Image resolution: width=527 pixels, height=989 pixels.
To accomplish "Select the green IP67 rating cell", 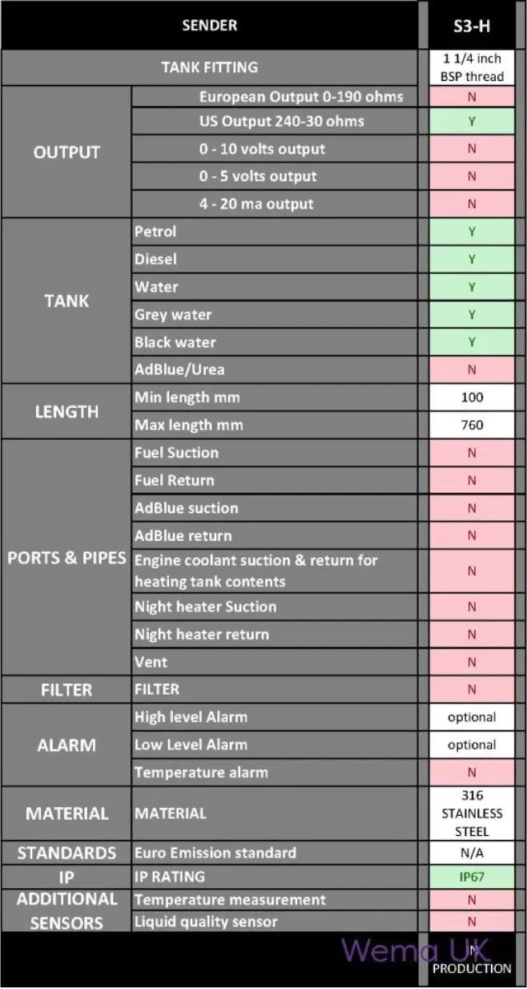I will 472,877.
